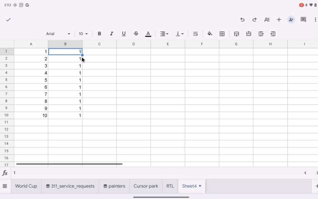This screenshot has width=318, height=199.
Task: Toggle strikethrough formatting
Action: coord(136,34)
